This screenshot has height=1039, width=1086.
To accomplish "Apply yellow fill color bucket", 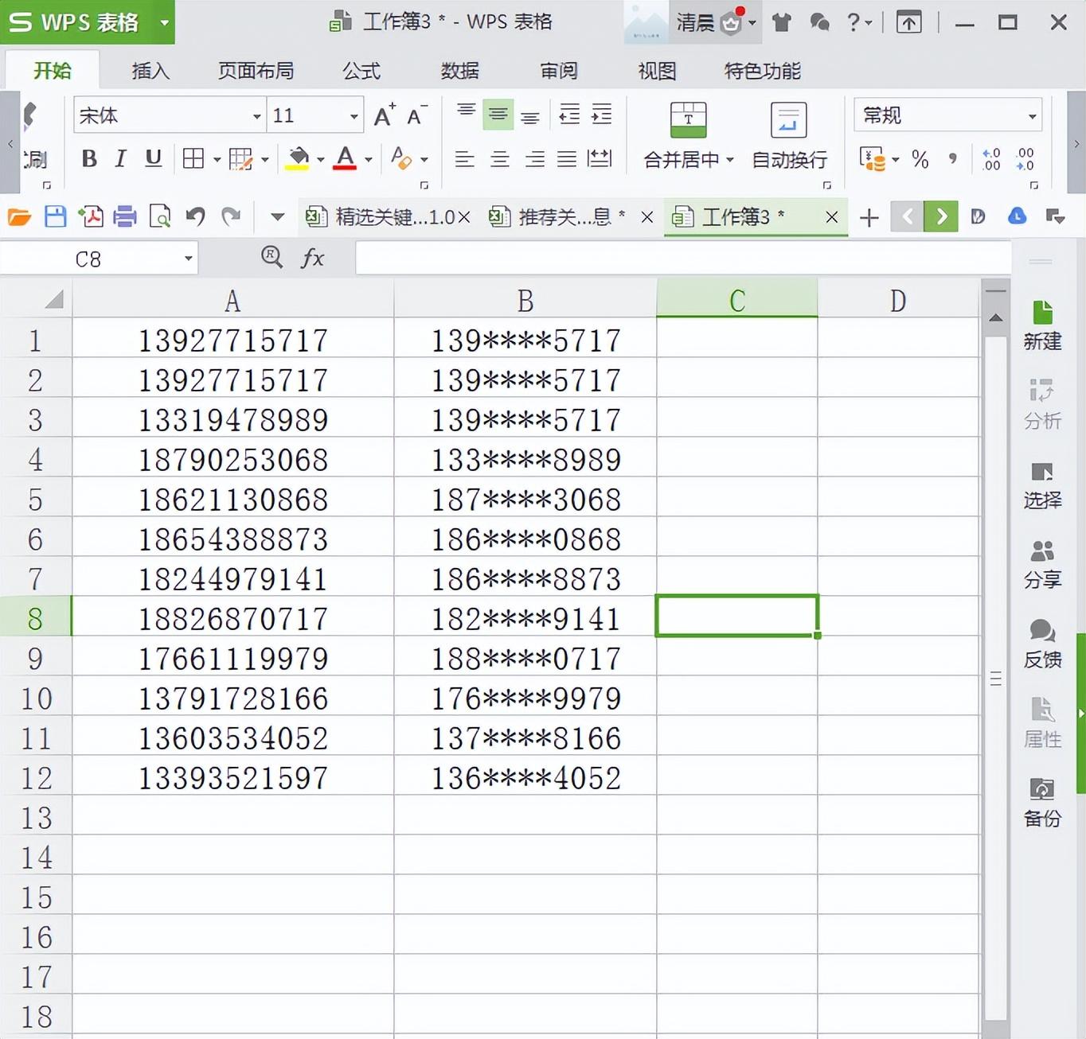I will 298,158.
